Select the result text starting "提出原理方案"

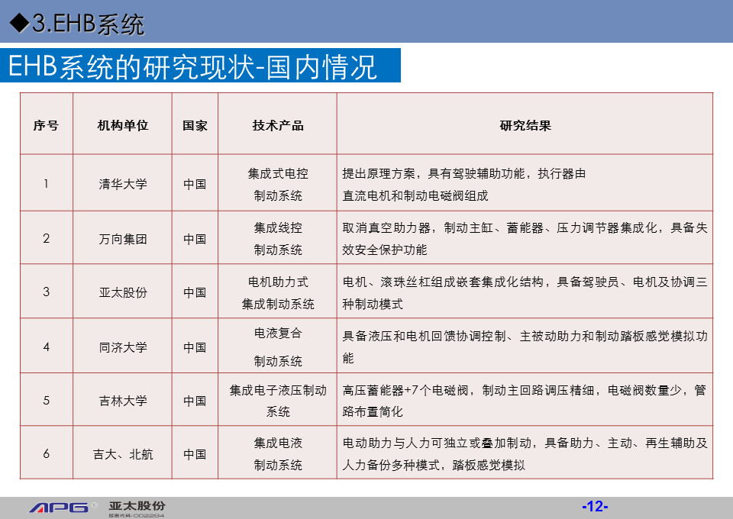pos(463,185)
